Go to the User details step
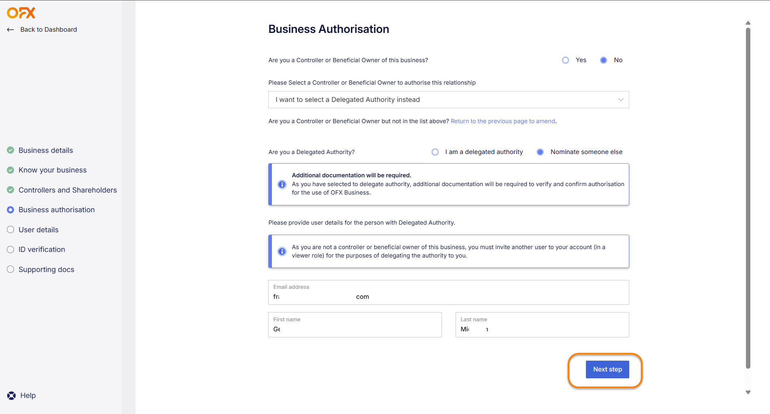The height and width of the screenshot is (414, 770). click(38, 230)
